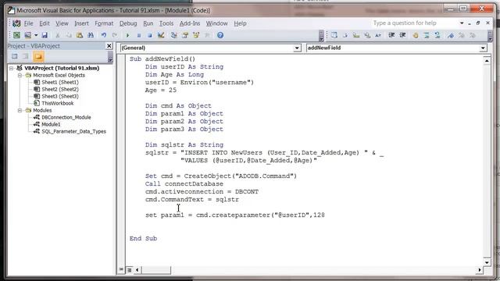
Task: Select Sheet1 (Sheet1) in the project tree
Action: (60, 82)
